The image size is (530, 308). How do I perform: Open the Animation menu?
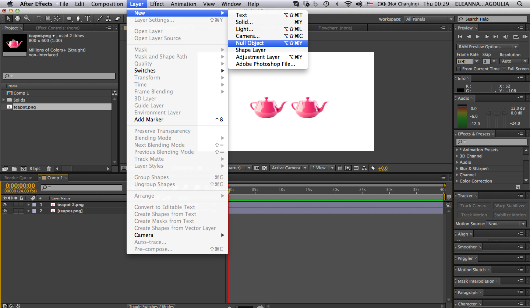tap(183, 4)
